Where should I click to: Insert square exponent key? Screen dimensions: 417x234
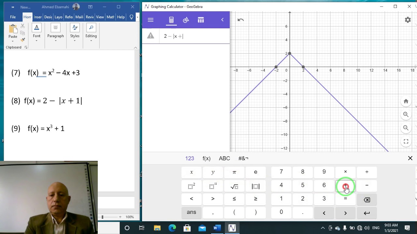[x=192, y=186]
